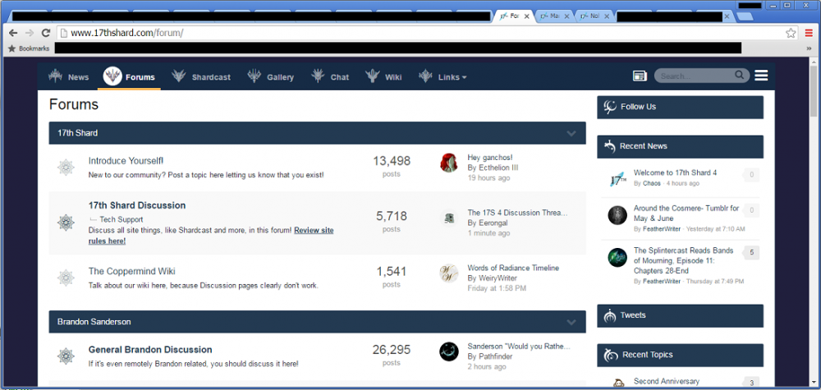This screenshot has height=390, width=821.
Task: Open the Sanderson "Would you Rathe..." topic
Action: click(x=519, y=346)
